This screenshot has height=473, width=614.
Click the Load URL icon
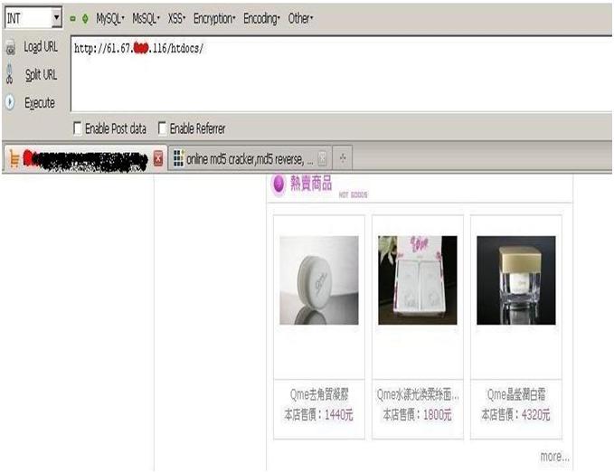pyautogui.click(x=10, y=48)
